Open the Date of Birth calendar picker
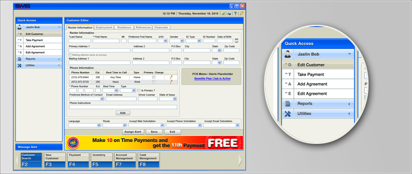This screenshot has height=174, width=412. click(x=237, y=41)
